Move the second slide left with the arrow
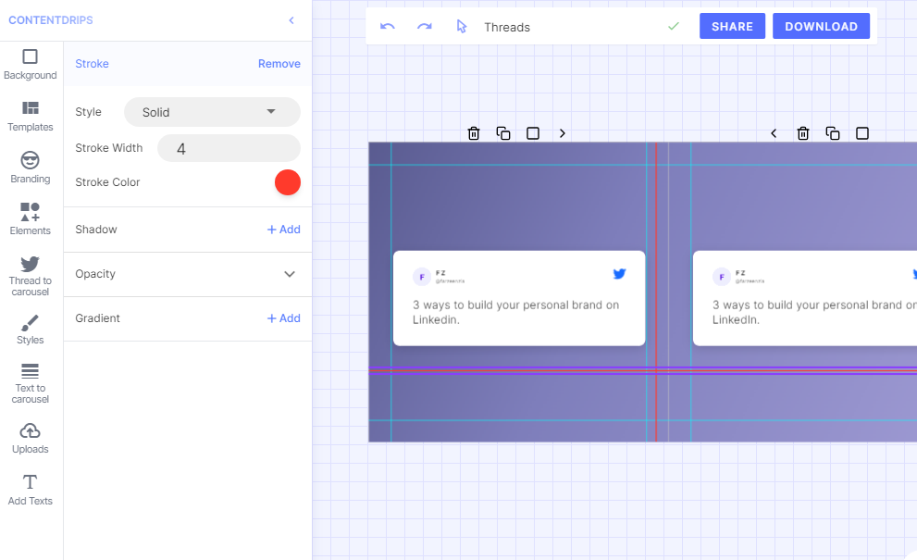 point(774,133)
